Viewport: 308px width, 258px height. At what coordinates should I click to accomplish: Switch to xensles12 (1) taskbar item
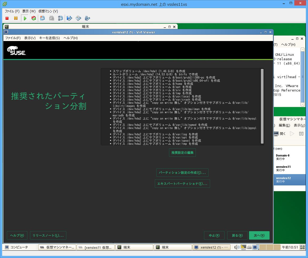click(x=211, y=247)
